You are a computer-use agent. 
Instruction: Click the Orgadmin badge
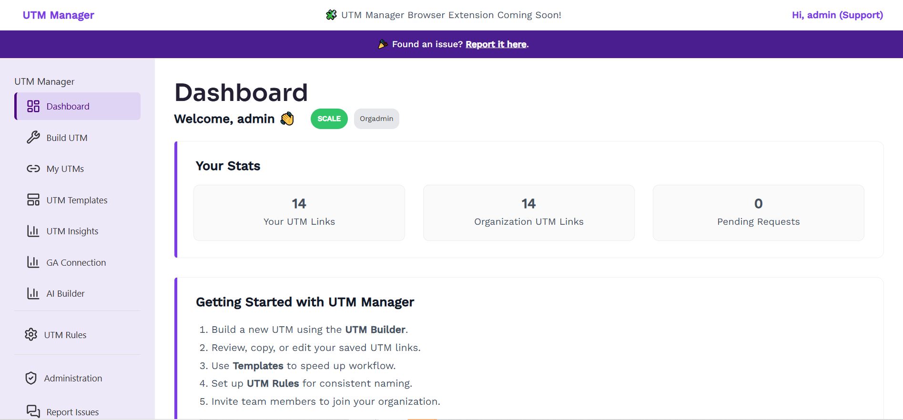[376, 119]
